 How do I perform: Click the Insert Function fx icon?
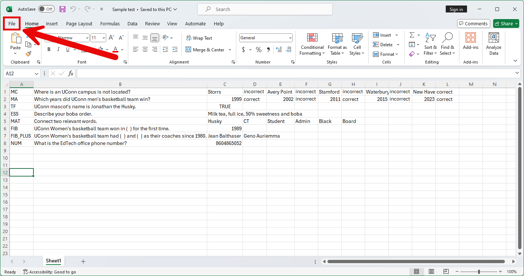pyautogui.click(x=71, y=73)
